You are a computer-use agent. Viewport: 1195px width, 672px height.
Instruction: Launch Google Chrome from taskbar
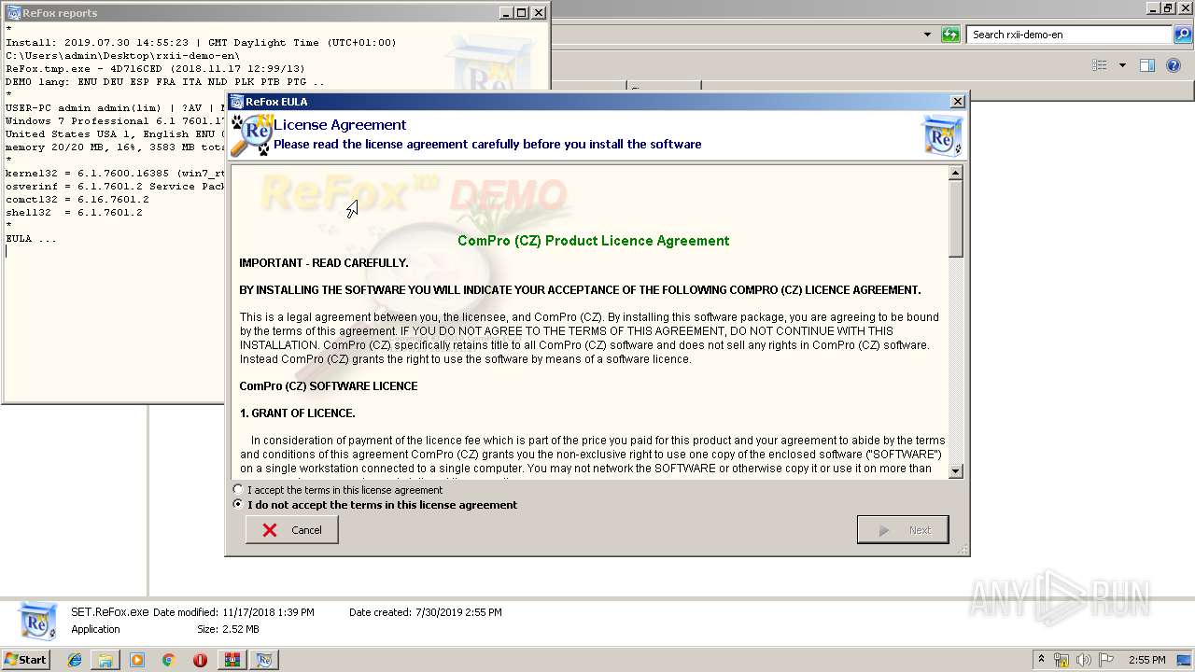pos(168,660)
